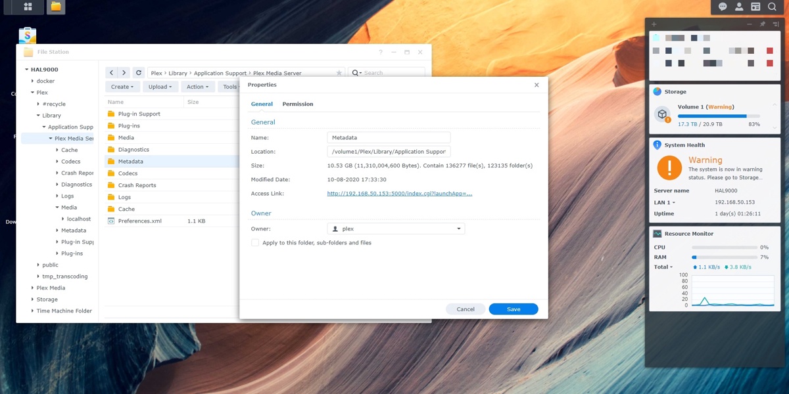Click the refresh icon in File Station
The height and width of the screenshot is (394, 789).
pyautogui.click(x=138, y=73)
